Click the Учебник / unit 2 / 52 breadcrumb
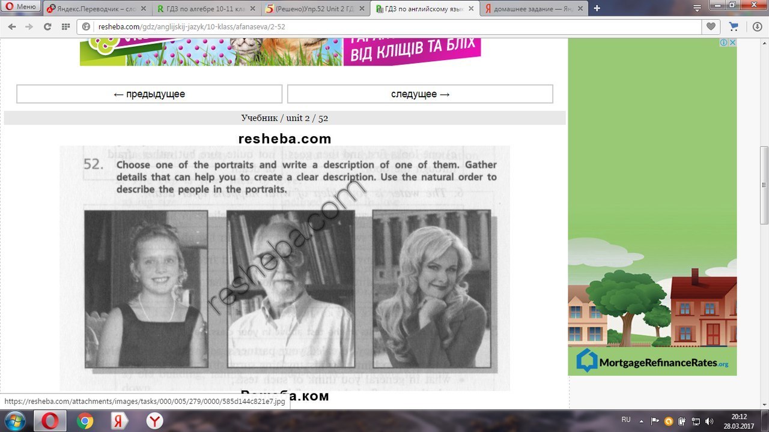 pos(285,118)
